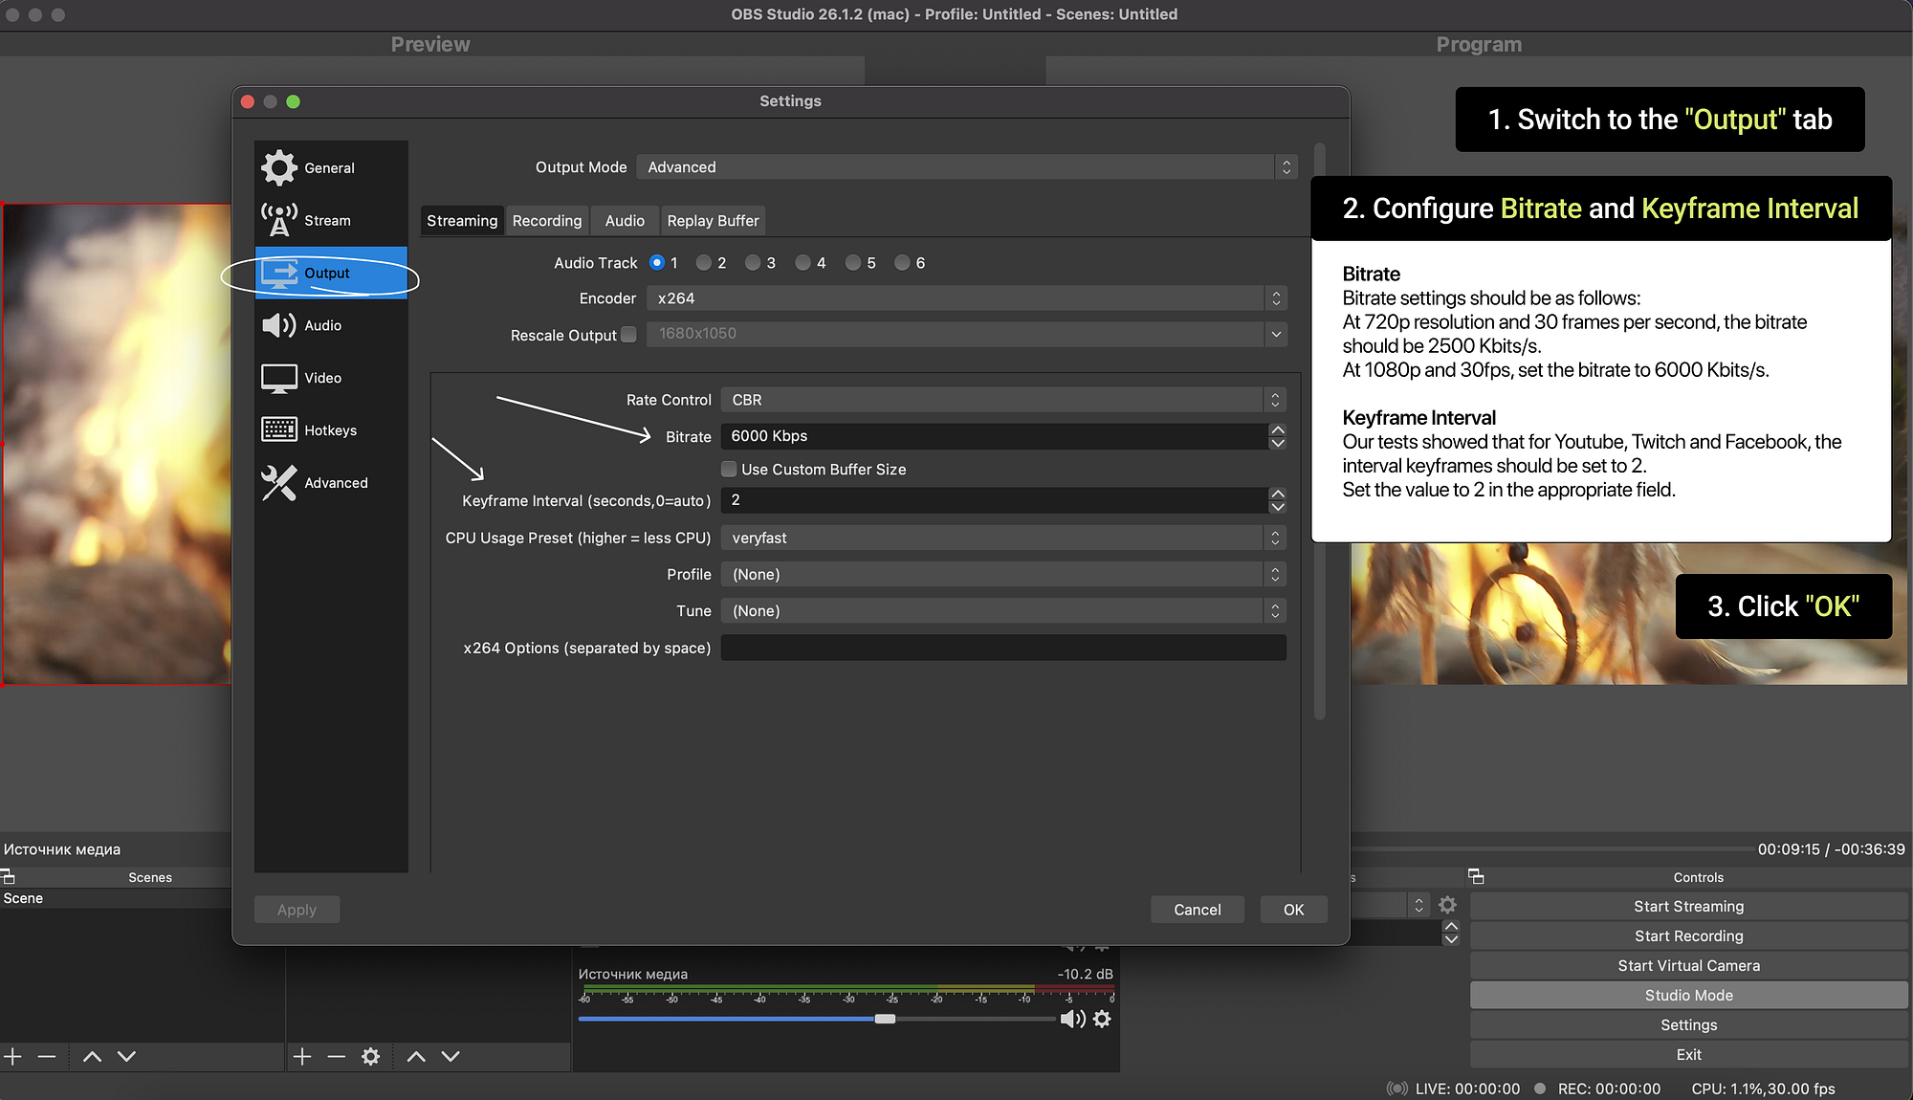Open the Profile dropdown
The image size is (1913, 1100).
coord(1002,575)
